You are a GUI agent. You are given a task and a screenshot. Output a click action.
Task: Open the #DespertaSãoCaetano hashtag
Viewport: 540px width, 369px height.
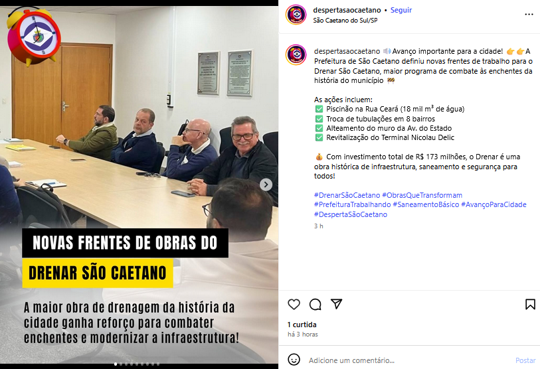point(350,214)
